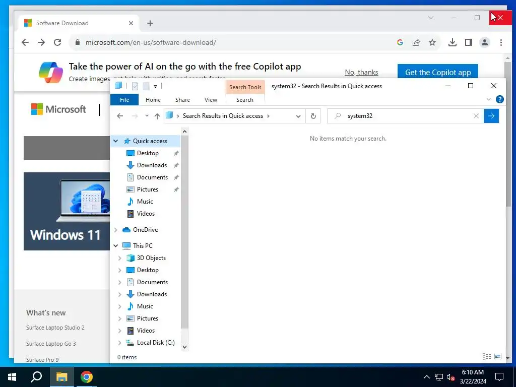Select the Search ribbon tab
Screen dimensions: 516x387
click(x=245, y=100)
